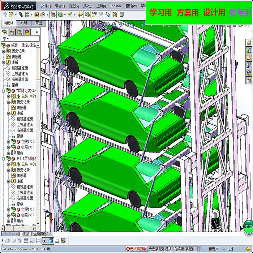Click the Explode Line Sketch icon

[101, 15]
